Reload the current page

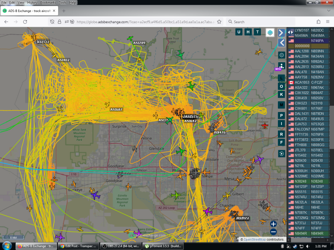(25, 22)
